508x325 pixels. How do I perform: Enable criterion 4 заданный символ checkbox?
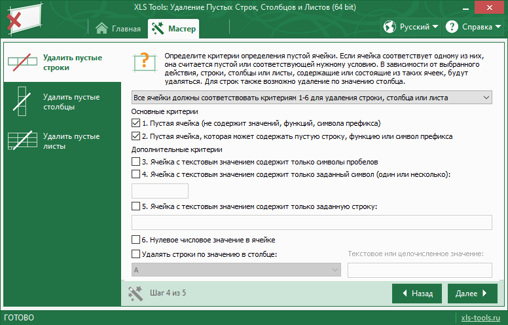(136, 174)
